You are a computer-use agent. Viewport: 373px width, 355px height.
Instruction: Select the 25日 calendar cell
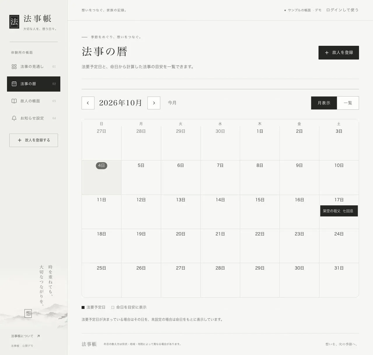tap(101, 280)
